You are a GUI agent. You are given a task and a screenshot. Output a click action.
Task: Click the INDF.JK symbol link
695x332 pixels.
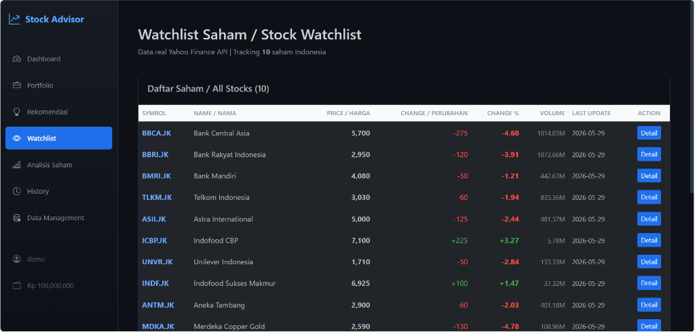click(155, 283)
